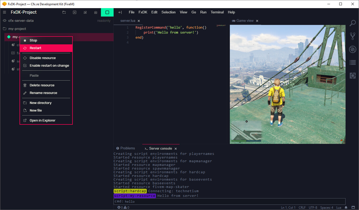This screenshot has width=359, height=210.
Task: Click the cmd input field below the server console
Action: point(229,201)
